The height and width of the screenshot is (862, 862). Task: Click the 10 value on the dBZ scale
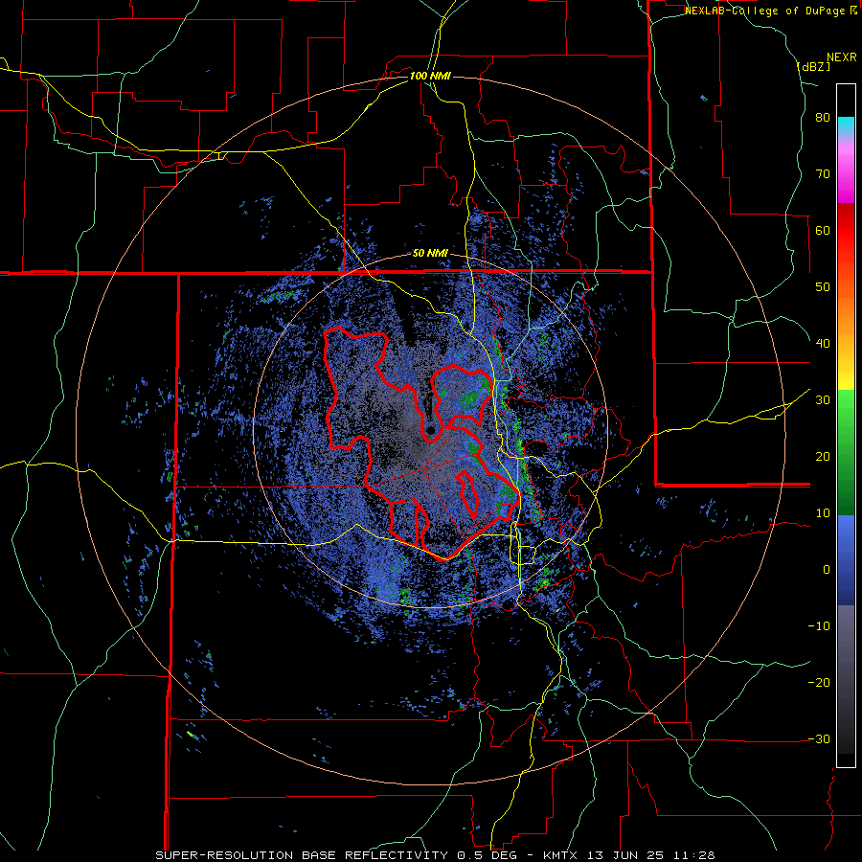(x=823, y=513)
